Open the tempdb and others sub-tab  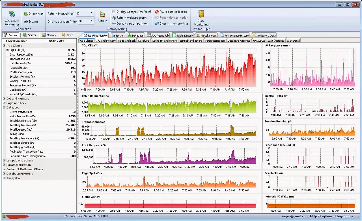(191, 40)
